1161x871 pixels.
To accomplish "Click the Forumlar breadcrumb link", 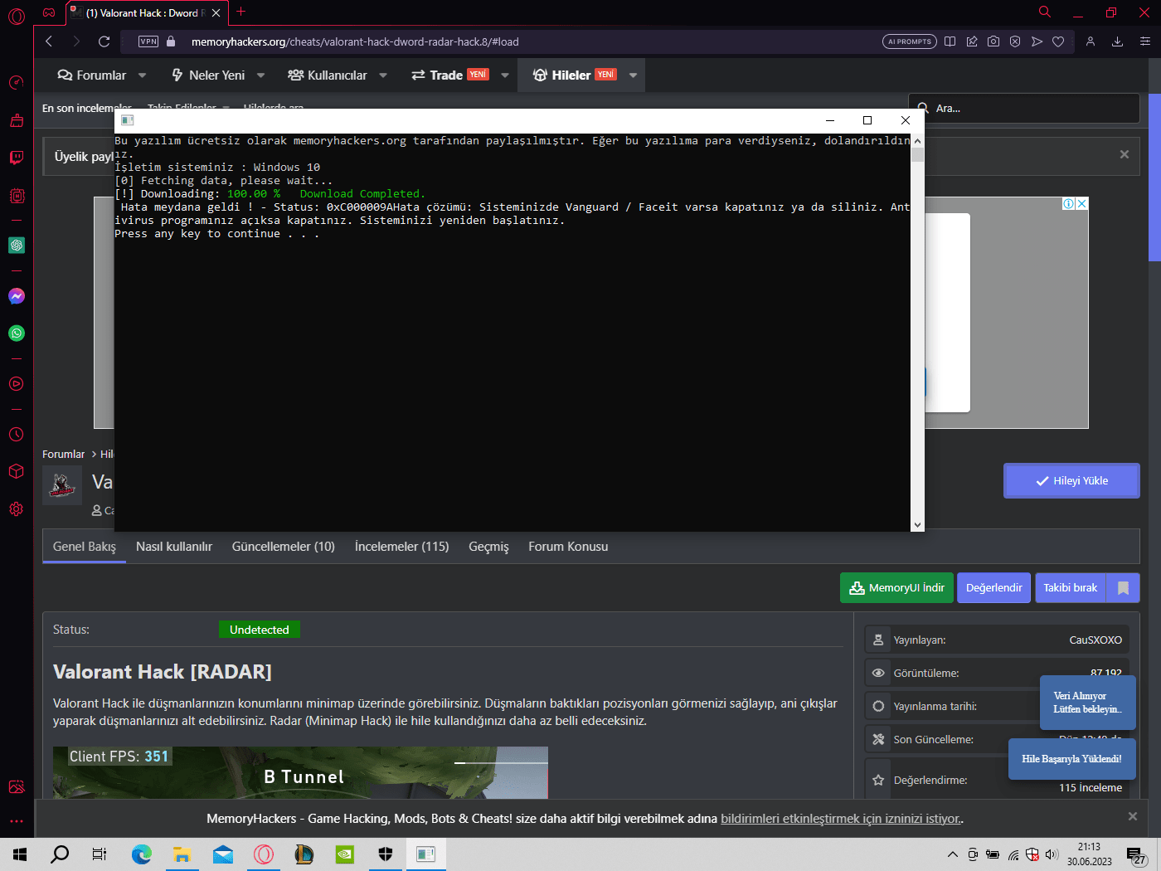I will 64,455.
